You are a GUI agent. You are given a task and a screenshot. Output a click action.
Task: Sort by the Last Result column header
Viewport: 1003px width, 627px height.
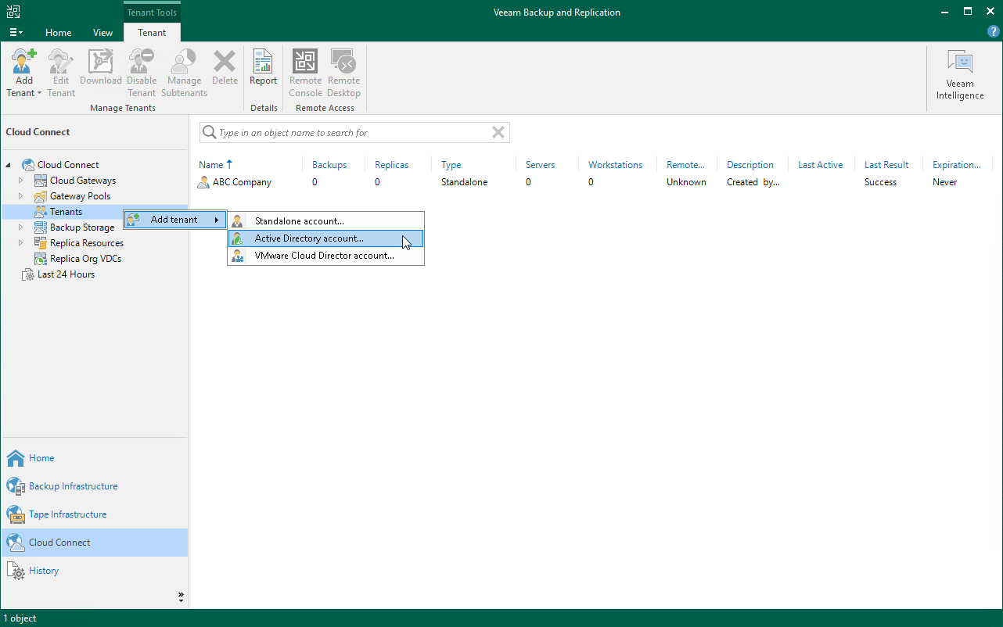(x=886, y=165)
